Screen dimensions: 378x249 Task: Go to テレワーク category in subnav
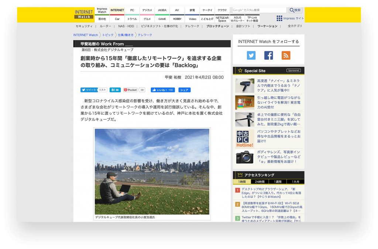tap(192, 26)
